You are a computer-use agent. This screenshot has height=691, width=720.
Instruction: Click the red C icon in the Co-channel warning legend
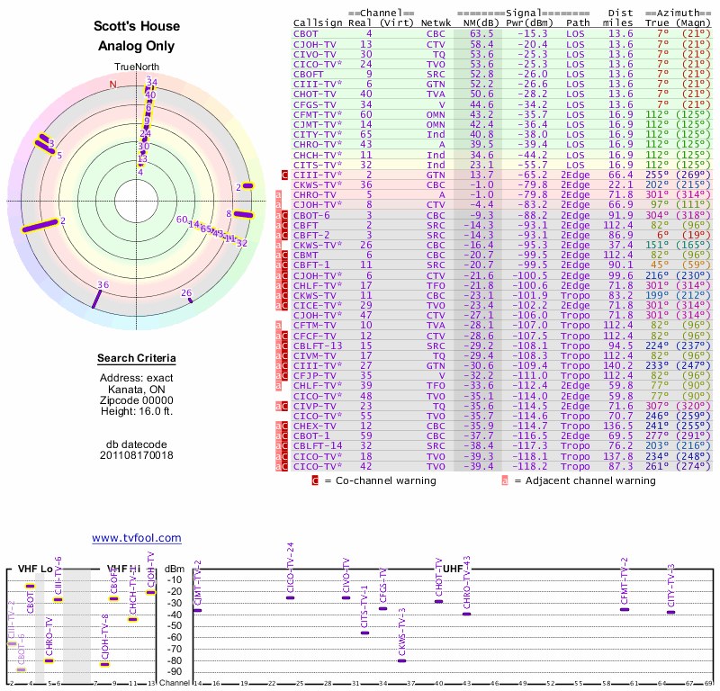tap(315, 480)
